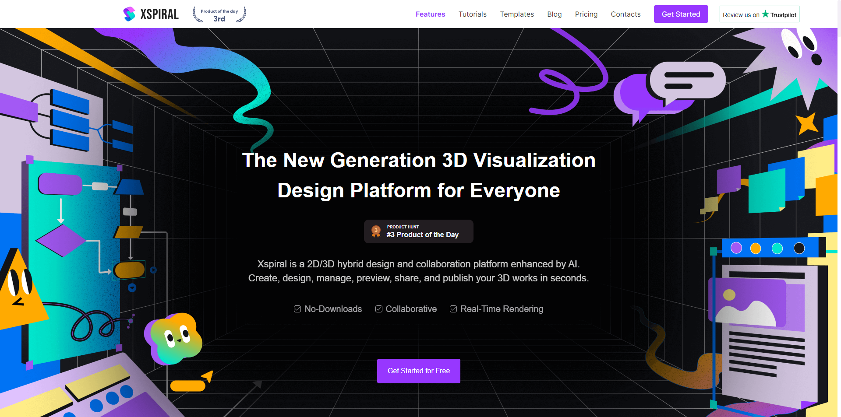The width and height of the screenshot is (841, 417).
Task: Open the Contacts page
Action: click(625, 14)
